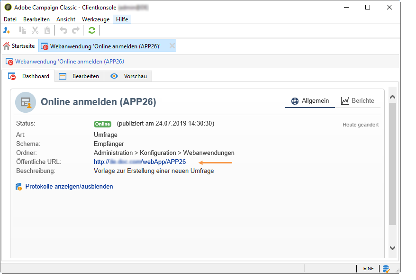
Task: Maximize the Clientkonsole window
Action: 368,7
